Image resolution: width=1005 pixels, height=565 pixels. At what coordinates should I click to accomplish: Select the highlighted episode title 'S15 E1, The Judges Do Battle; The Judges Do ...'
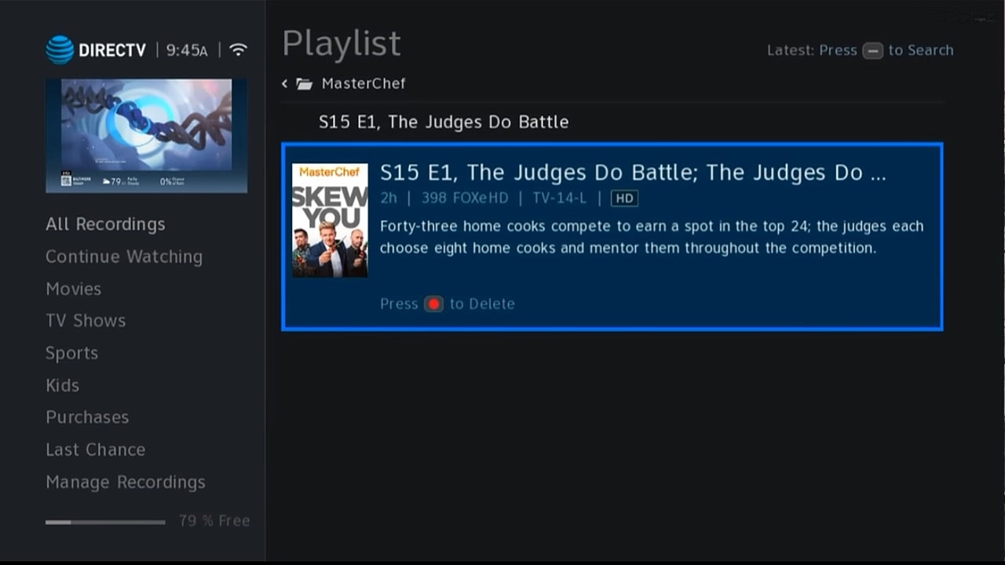tap(633, 173)
